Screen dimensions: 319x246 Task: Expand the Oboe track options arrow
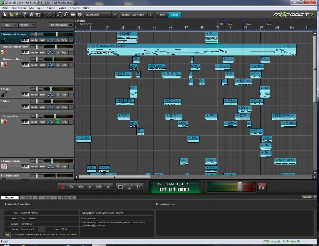click(71, 107)
